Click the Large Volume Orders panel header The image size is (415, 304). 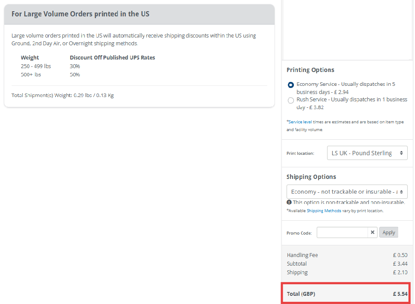point(139,14)
